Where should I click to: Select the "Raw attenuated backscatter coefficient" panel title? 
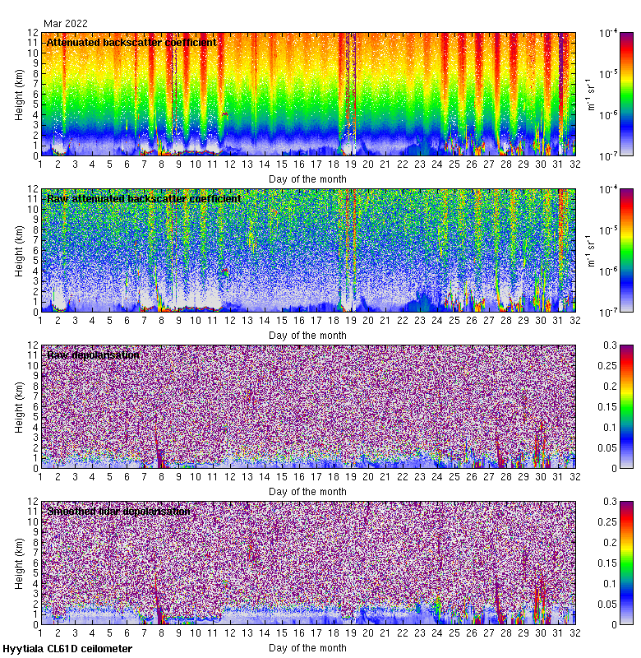tap(144, 198)
